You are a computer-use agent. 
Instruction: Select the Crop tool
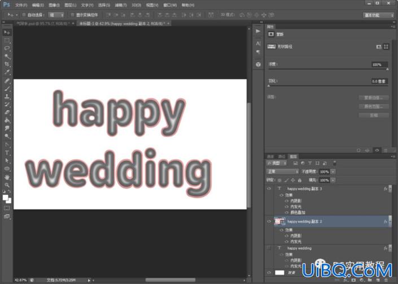7,64
